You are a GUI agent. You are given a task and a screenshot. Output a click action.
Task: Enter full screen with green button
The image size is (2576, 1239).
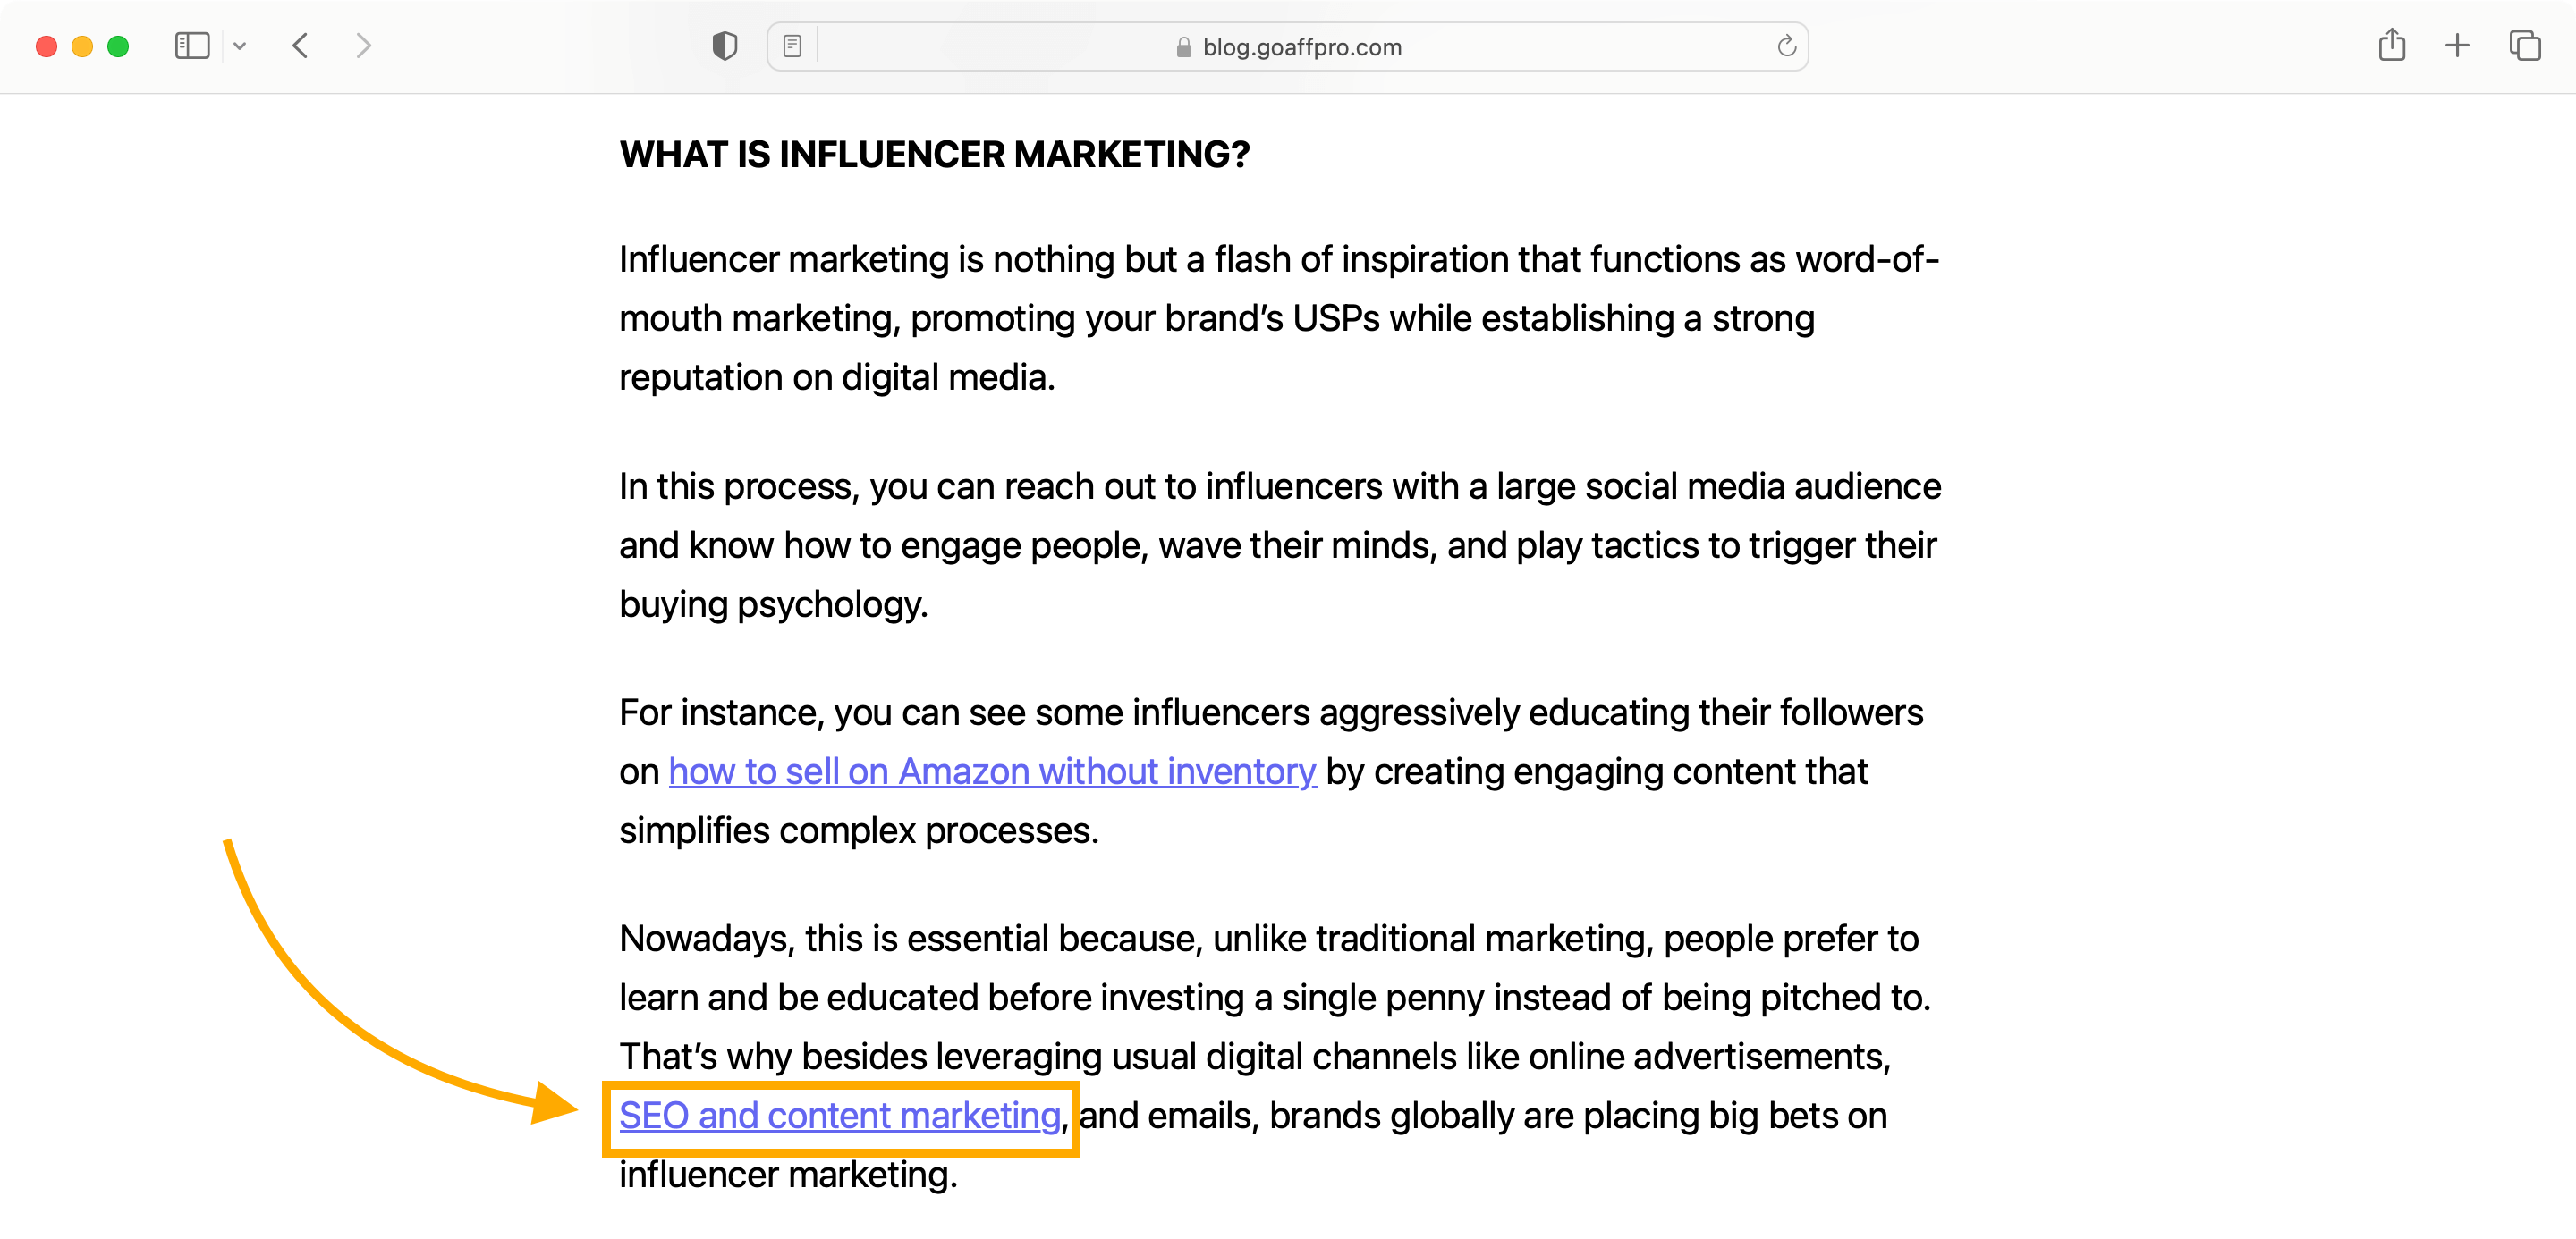click(118, 46)
